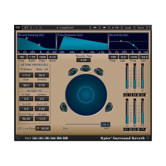Click the Load button
The height and width of the screenshot is (166, 166).
click(128, 27)
